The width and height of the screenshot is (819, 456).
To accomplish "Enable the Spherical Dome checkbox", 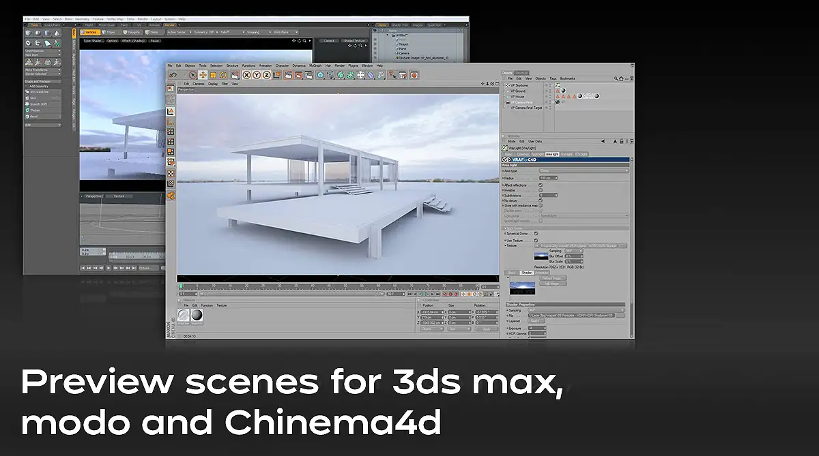I will click(536, 233).
